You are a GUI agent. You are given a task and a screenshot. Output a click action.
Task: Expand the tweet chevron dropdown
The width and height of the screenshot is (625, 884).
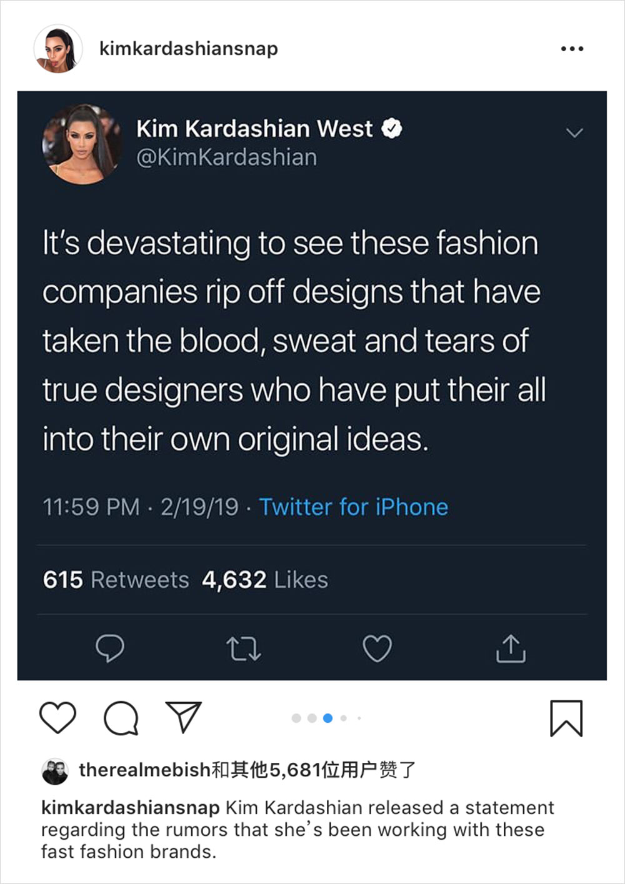pos(574,132)
